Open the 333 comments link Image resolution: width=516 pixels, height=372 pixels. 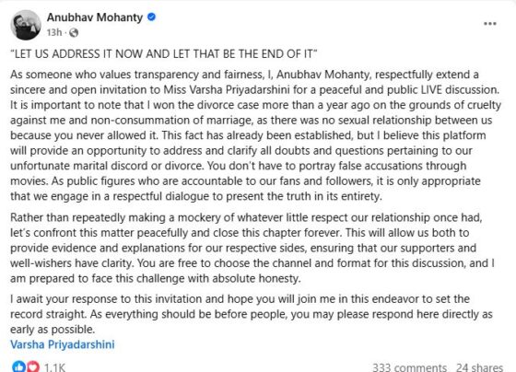[x=409, y=367]
